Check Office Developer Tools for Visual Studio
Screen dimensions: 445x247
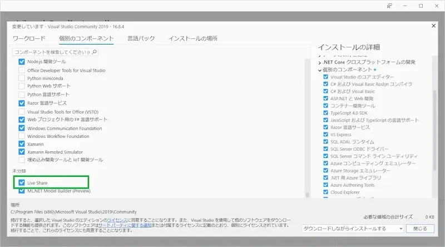click(22, 70)
